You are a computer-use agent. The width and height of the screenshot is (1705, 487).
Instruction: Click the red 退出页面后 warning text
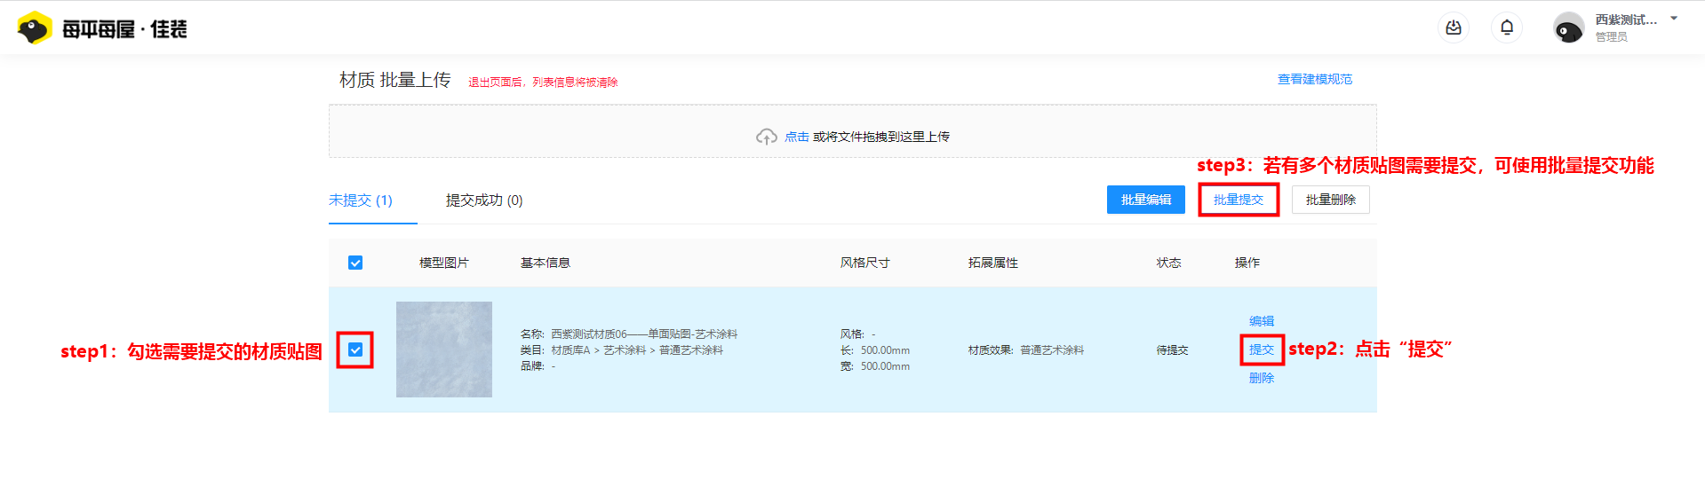pyautogui.click(x=543, y=82)
